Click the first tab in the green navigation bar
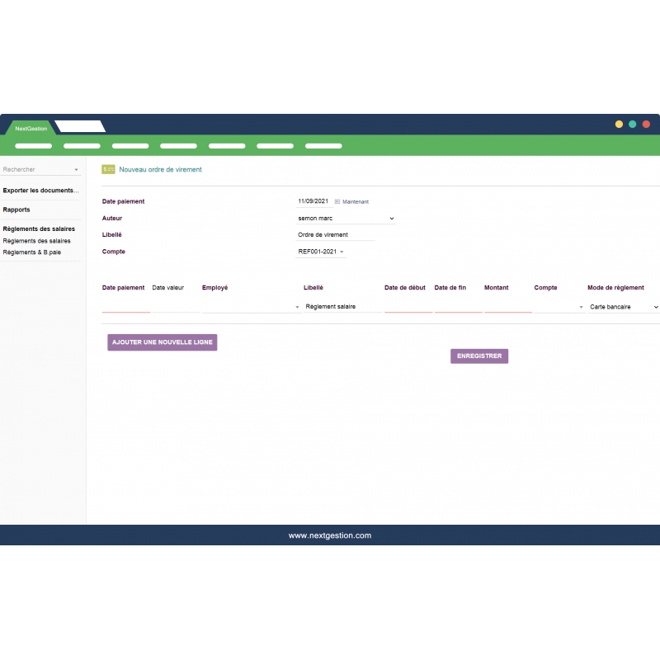This screenshot has width=660, height=660. tap(33, 145)
